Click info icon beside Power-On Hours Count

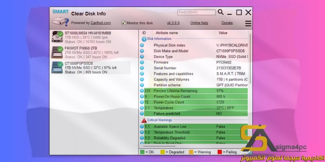pos(142,96)
